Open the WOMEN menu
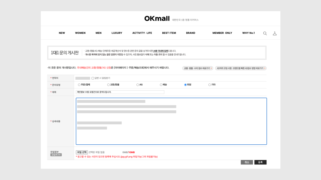321x180 pixels. [x=80, y=33]
